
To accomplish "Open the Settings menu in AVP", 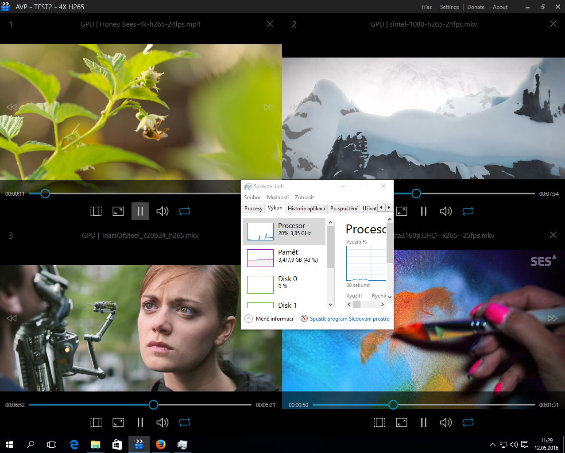I will [449, 7].
